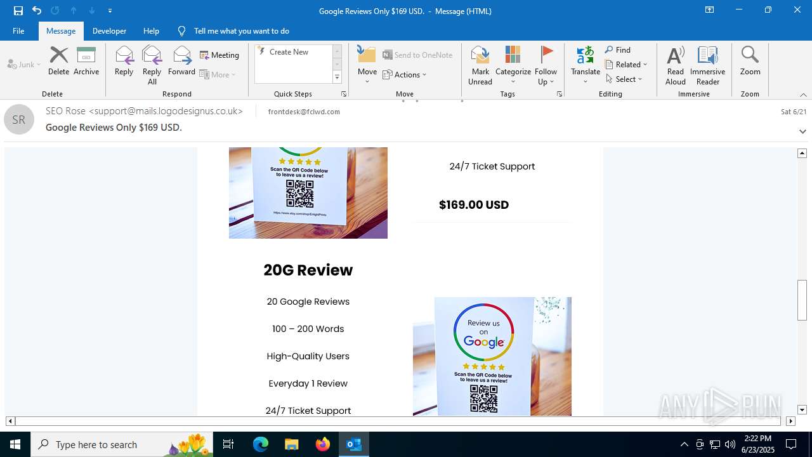
Task: Open Task View from the taskbar
Action: click(x=228, y=444)
